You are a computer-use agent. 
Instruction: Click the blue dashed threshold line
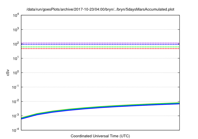tap(100, 44)
